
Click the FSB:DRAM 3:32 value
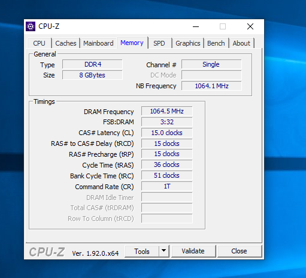pyautogui.click(x=167, y=122)
